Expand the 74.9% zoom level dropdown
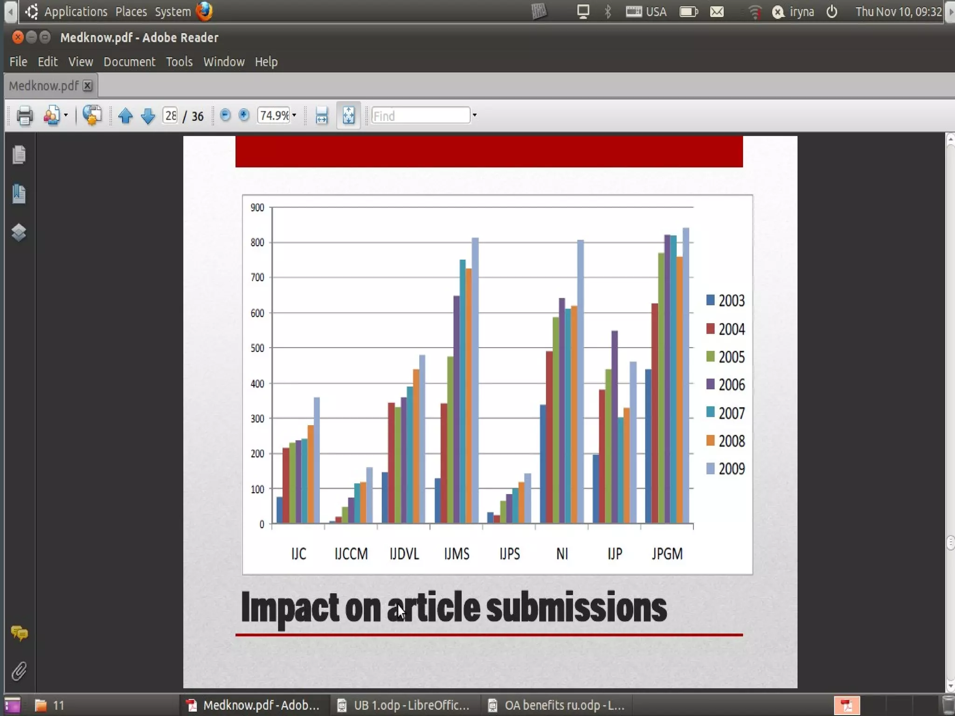The image size is (955, 716). click(294, 116)
